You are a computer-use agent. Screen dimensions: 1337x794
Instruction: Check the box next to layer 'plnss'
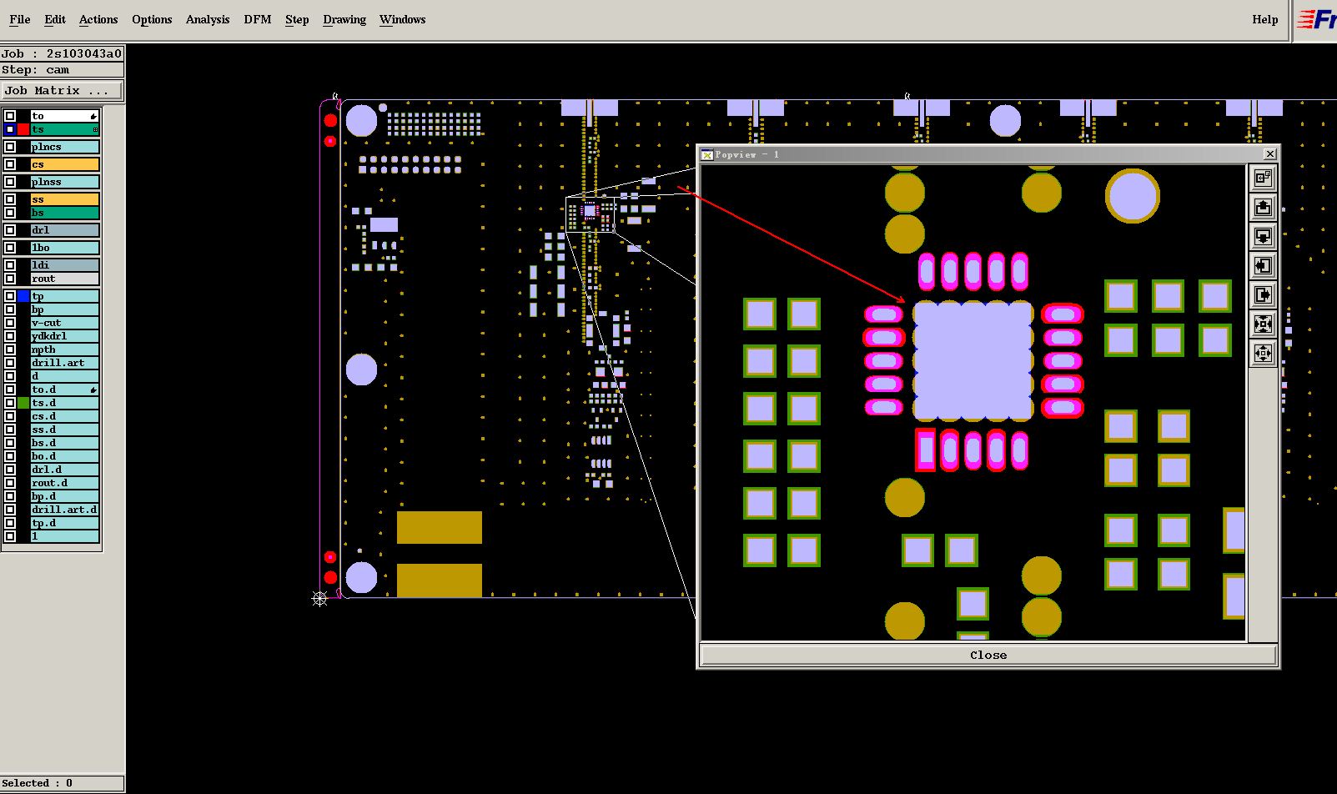click(10, 182)
